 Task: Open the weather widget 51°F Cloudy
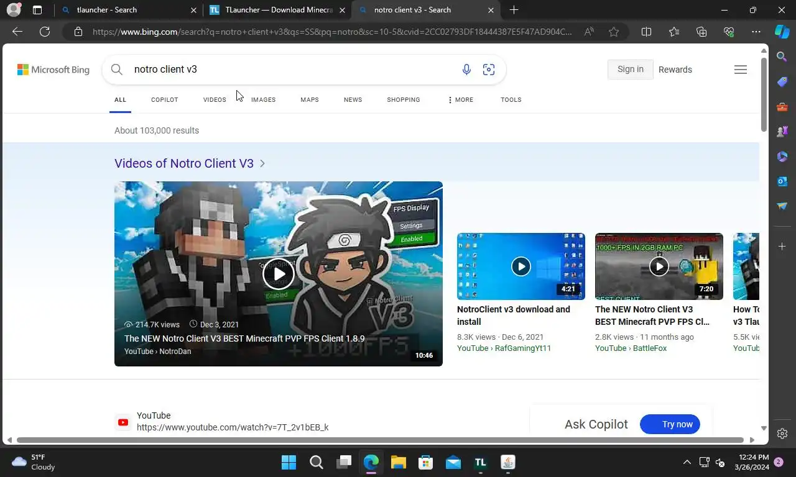tap(34, 462)
